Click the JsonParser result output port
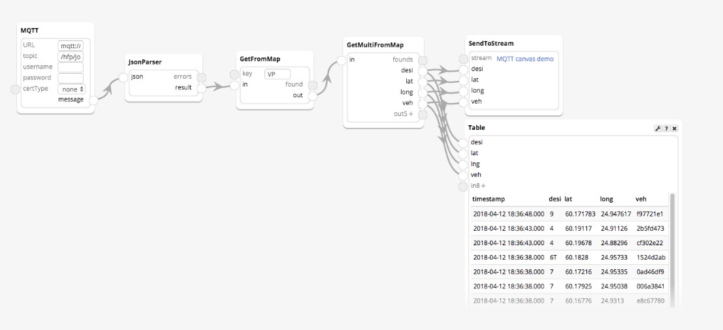Viewport: 723px width, 330px height. [202, 88]
